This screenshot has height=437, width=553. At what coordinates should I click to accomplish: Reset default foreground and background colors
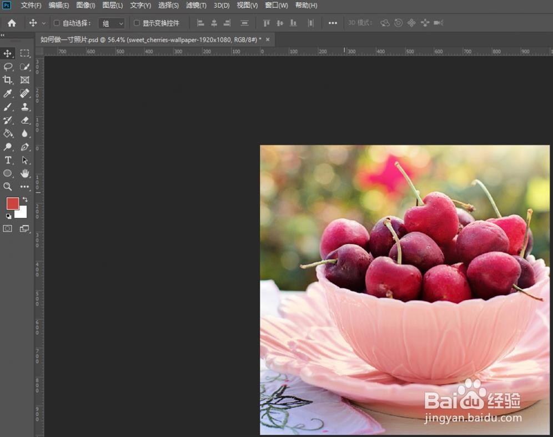point(8,216)
